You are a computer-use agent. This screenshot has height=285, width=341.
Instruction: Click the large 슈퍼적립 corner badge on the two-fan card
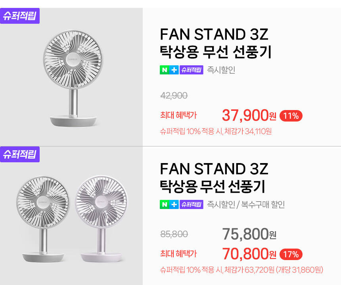(20, 154)
